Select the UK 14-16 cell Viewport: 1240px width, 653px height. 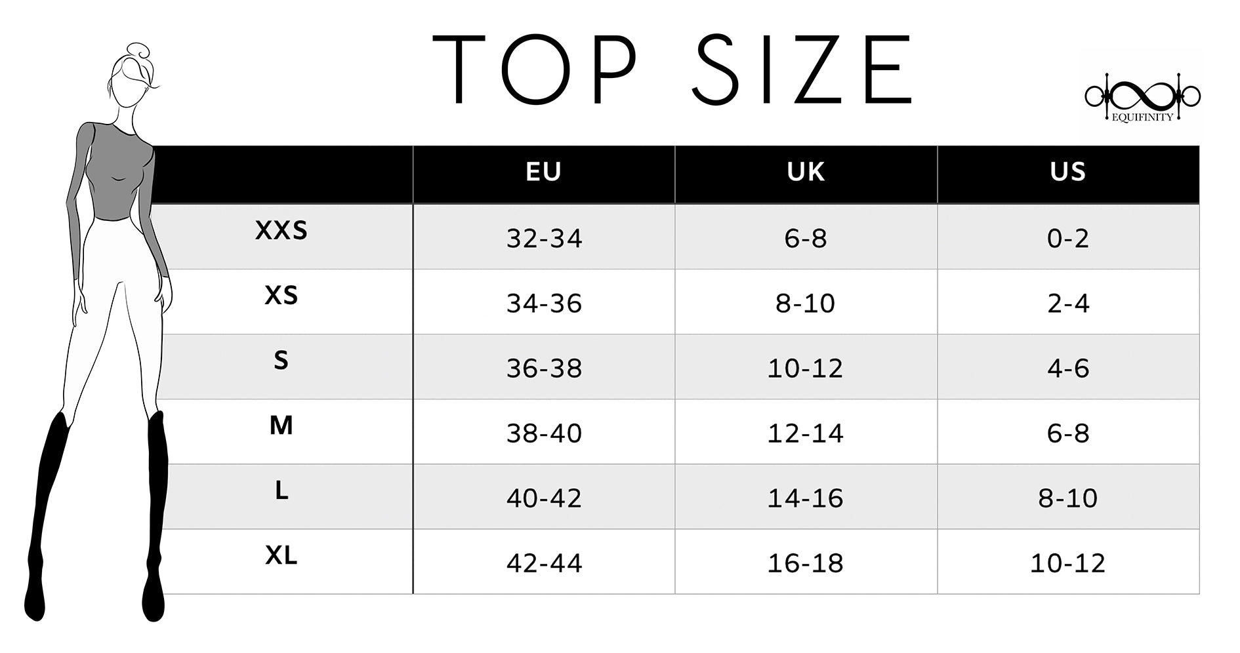(x=806, y=498)
